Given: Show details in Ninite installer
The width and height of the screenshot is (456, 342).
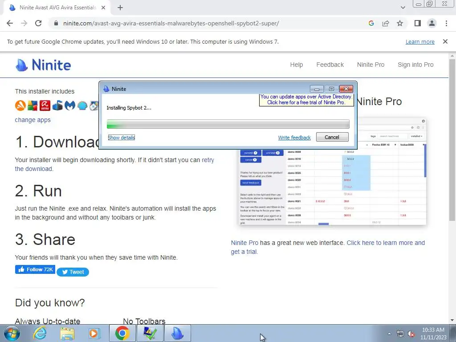Looking at the screenshot, I should pos(121,138).
